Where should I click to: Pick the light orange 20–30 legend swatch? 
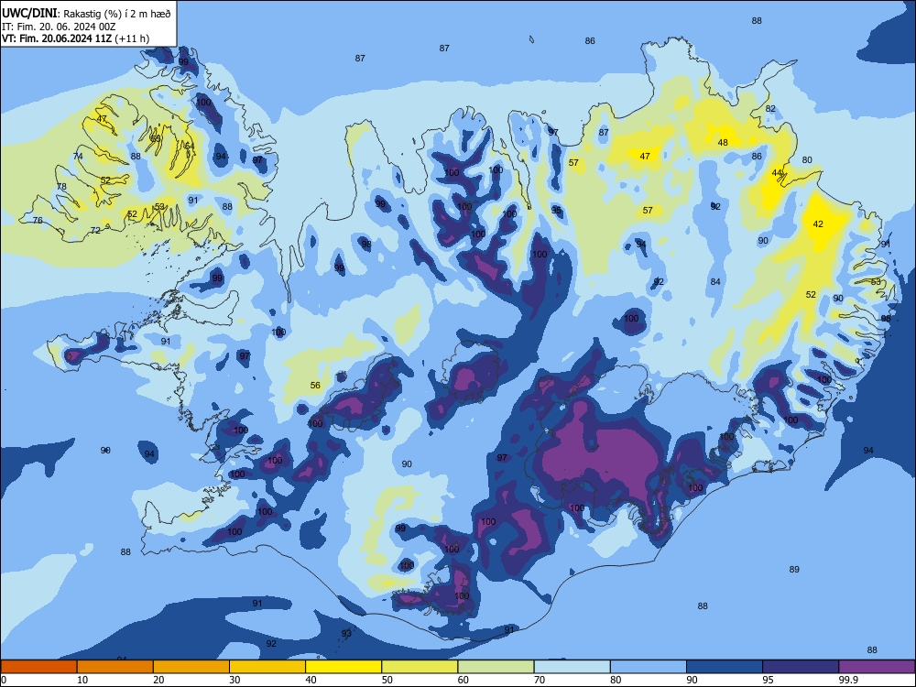[x=191, y=667]
